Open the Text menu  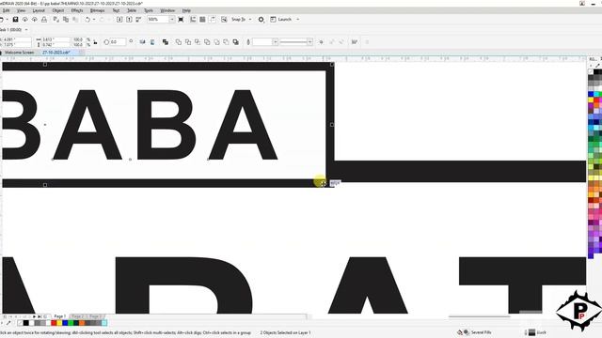116,10
